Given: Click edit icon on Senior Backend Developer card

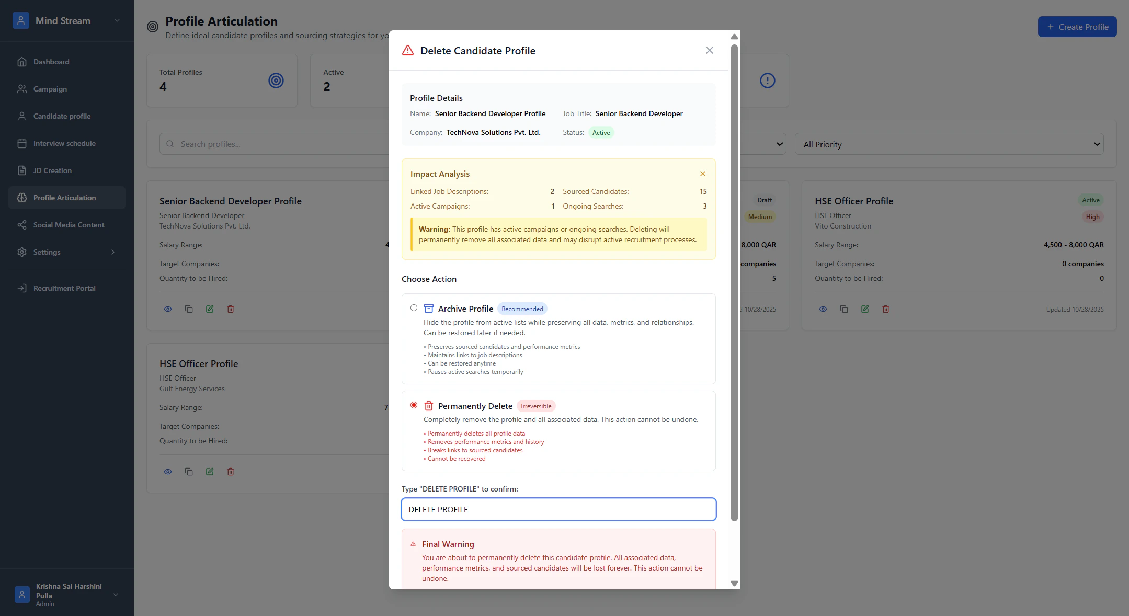Looking at the screenshot, I should [210, 309].
